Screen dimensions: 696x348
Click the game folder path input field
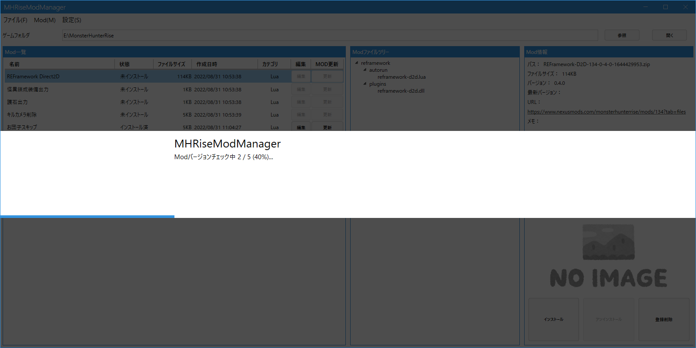[330, 35]
